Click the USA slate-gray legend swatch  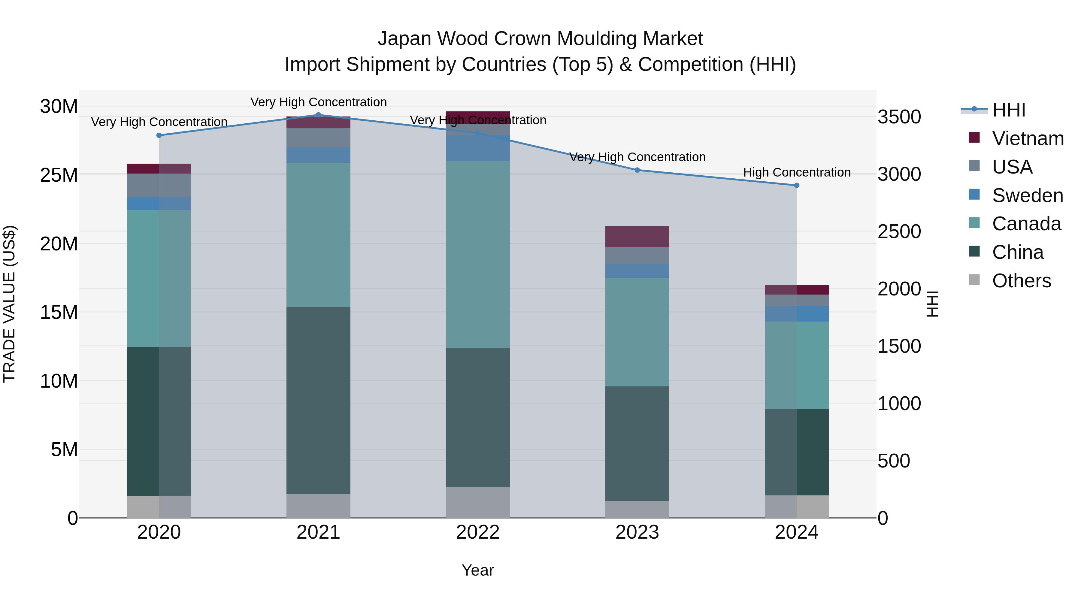974,166
